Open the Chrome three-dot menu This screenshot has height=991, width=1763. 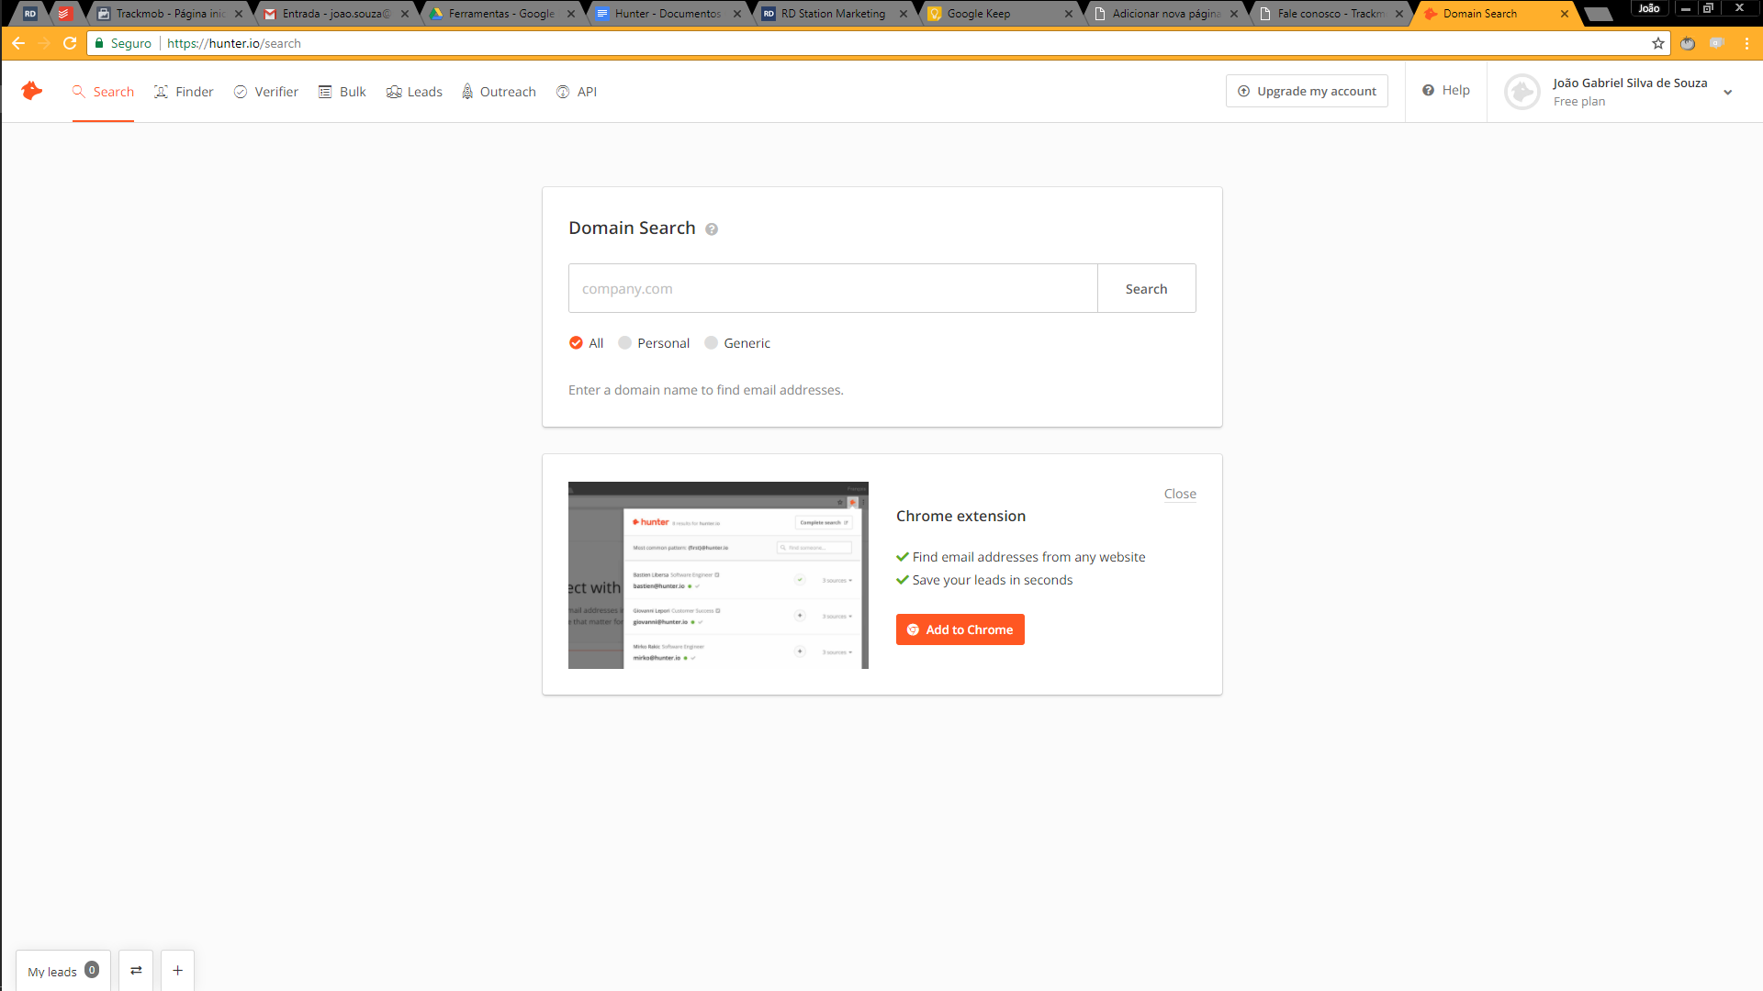click(1746, 43)
